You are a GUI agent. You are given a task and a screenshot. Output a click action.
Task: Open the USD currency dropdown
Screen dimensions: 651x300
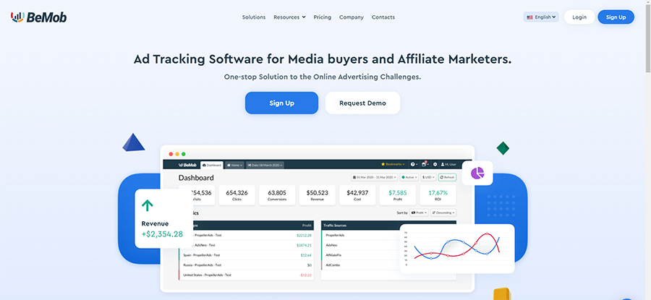(428, 177)
